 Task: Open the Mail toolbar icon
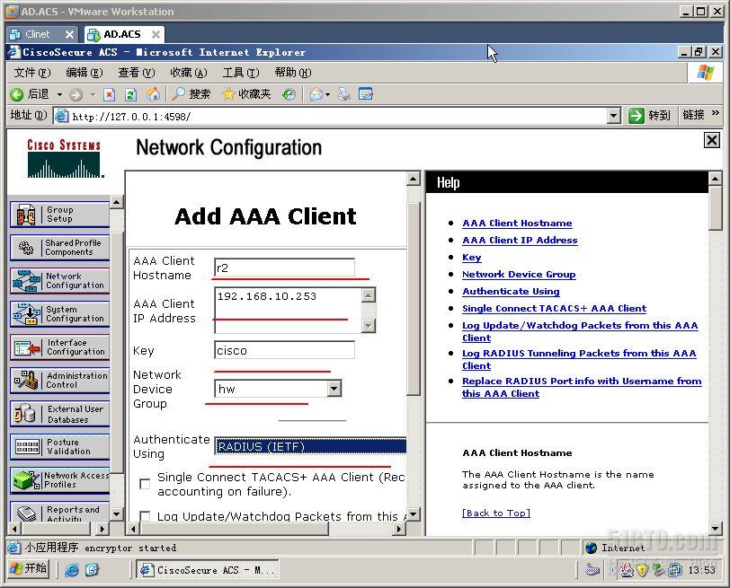[x=316, y=95]
